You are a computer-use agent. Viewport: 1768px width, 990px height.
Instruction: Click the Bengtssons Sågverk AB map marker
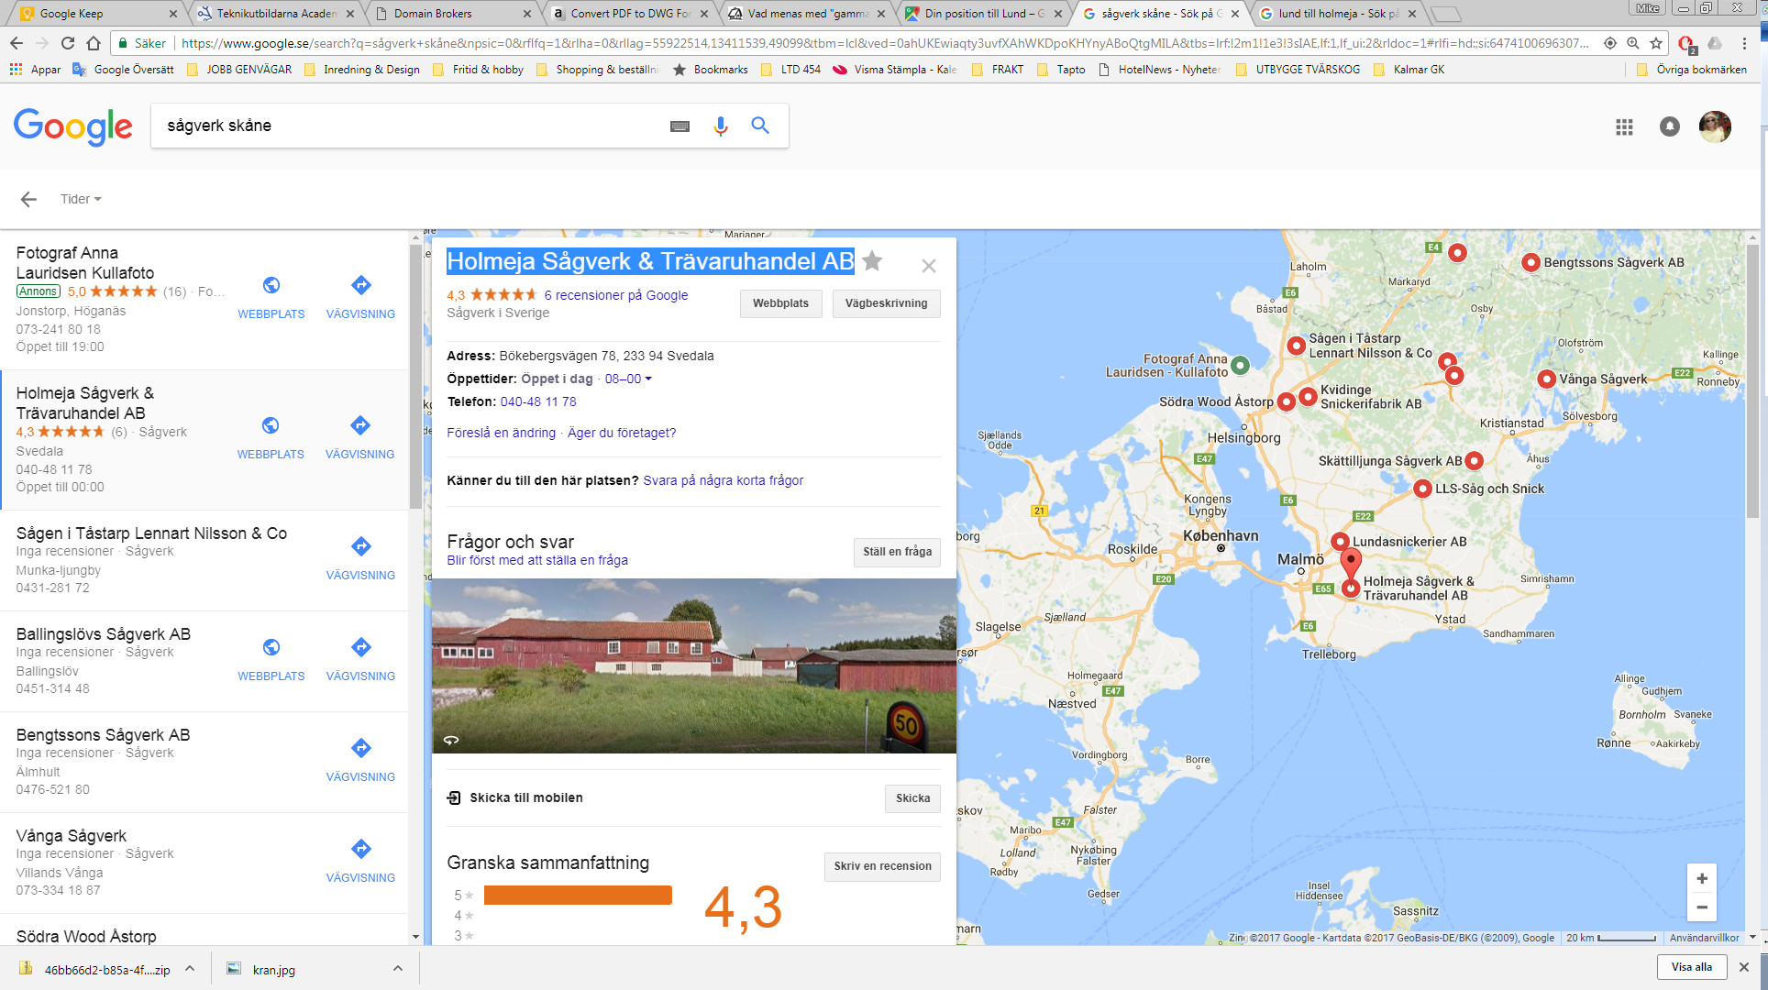[1530, 262]
